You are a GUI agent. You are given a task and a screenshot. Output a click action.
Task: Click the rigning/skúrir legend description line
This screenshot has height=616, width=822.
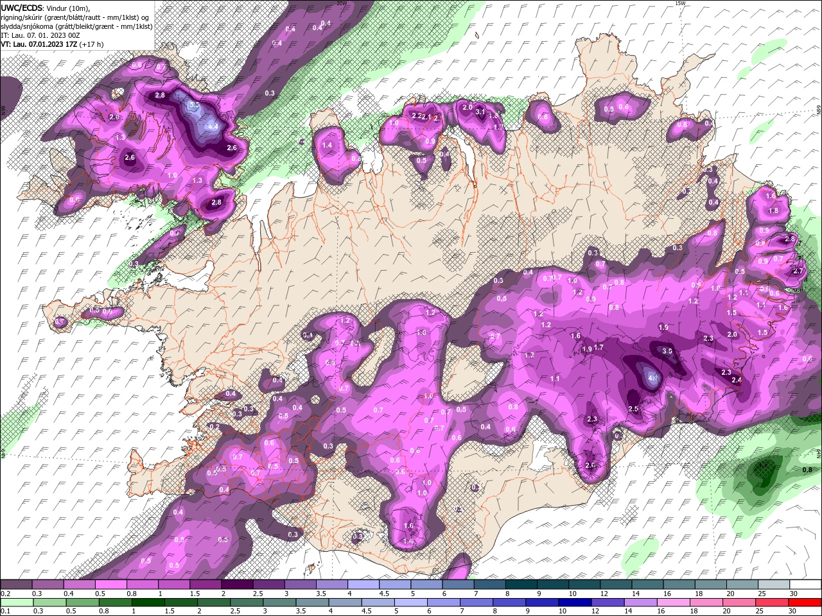[74, 17]
